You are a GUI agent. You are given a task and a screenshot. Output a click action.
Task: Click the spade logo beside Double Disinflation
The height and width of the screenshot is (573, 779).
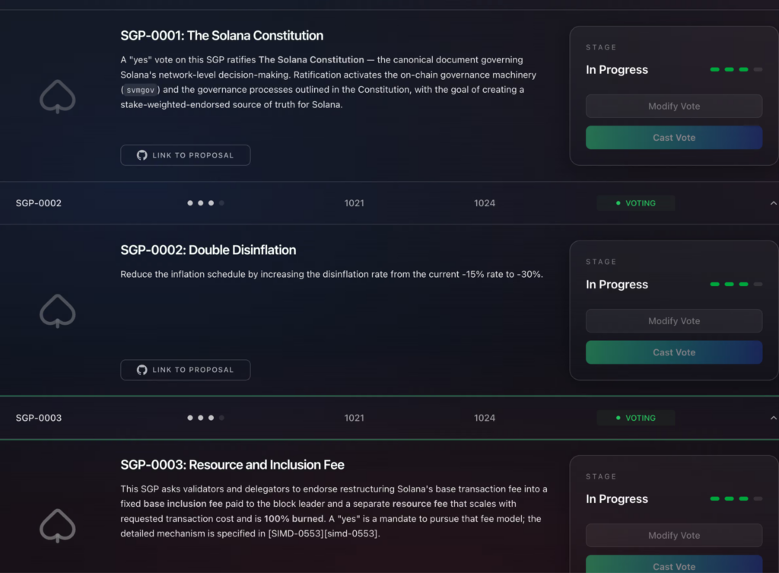(x=58, y=311)
